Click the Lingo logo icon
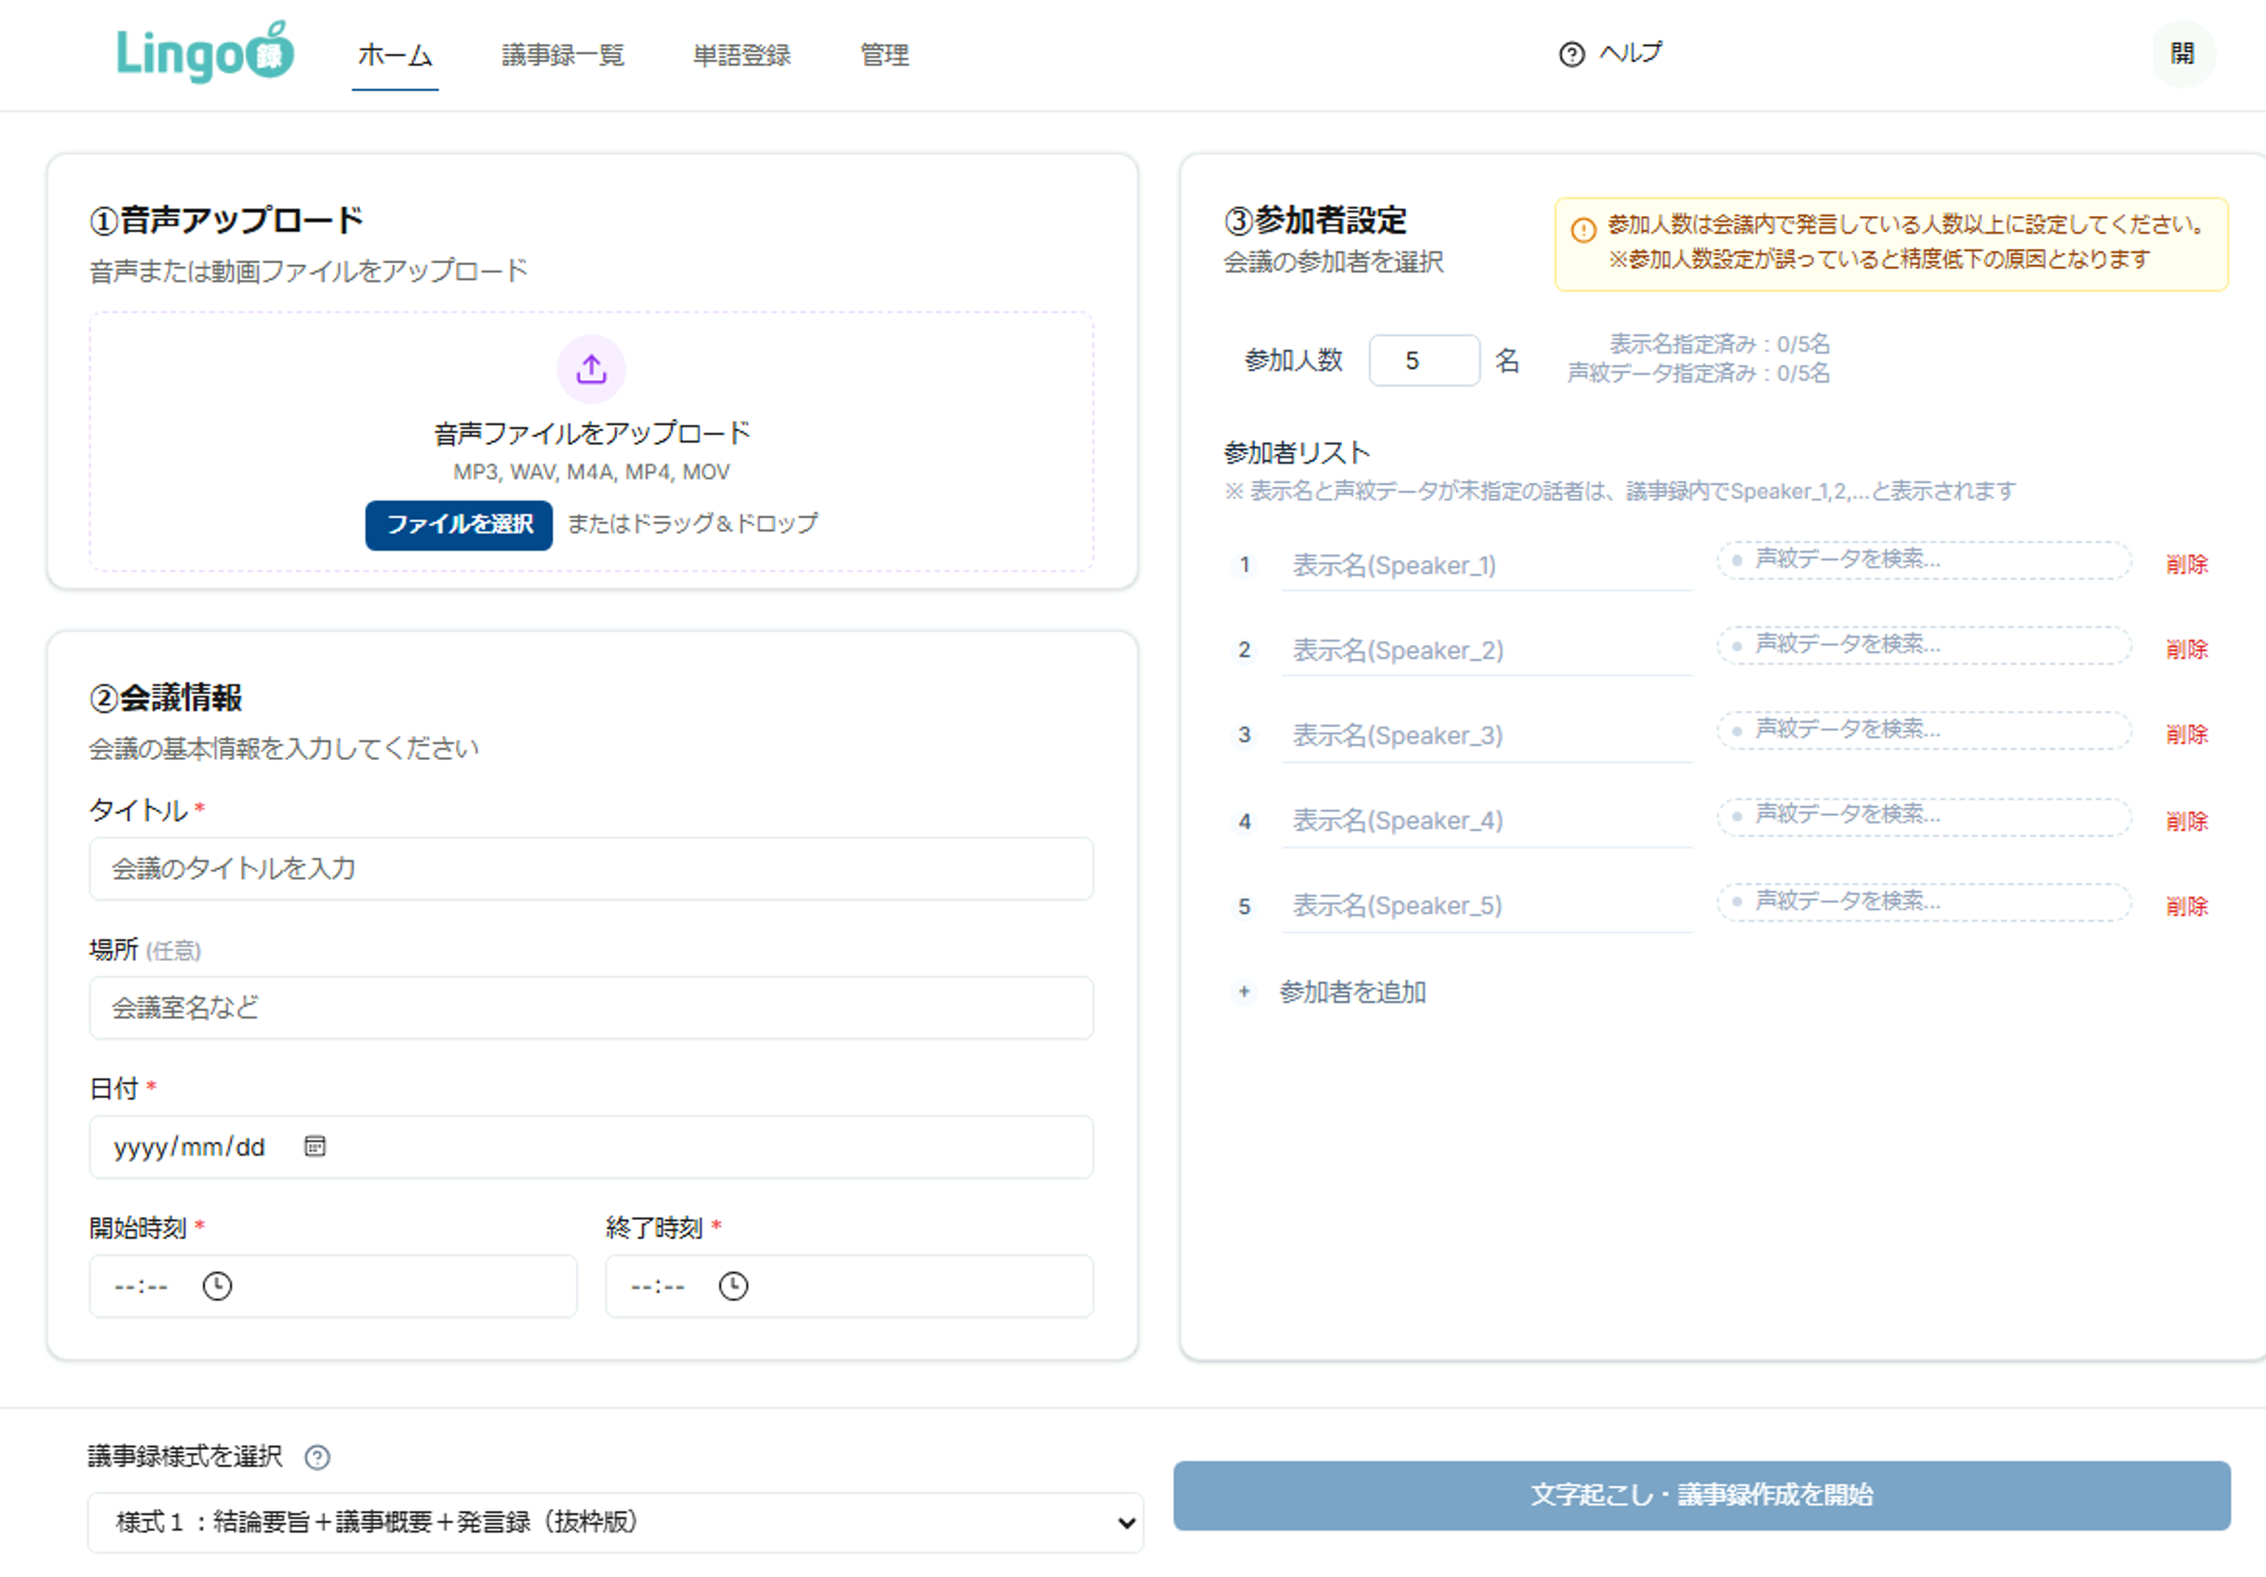This screenshot has height=1577, width=2266. coord(204,53)
